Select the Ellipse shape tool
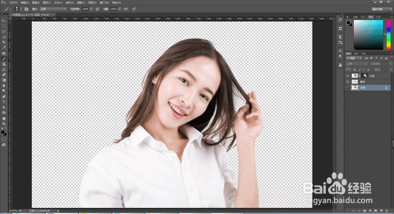394x214 pixels. 4,113
